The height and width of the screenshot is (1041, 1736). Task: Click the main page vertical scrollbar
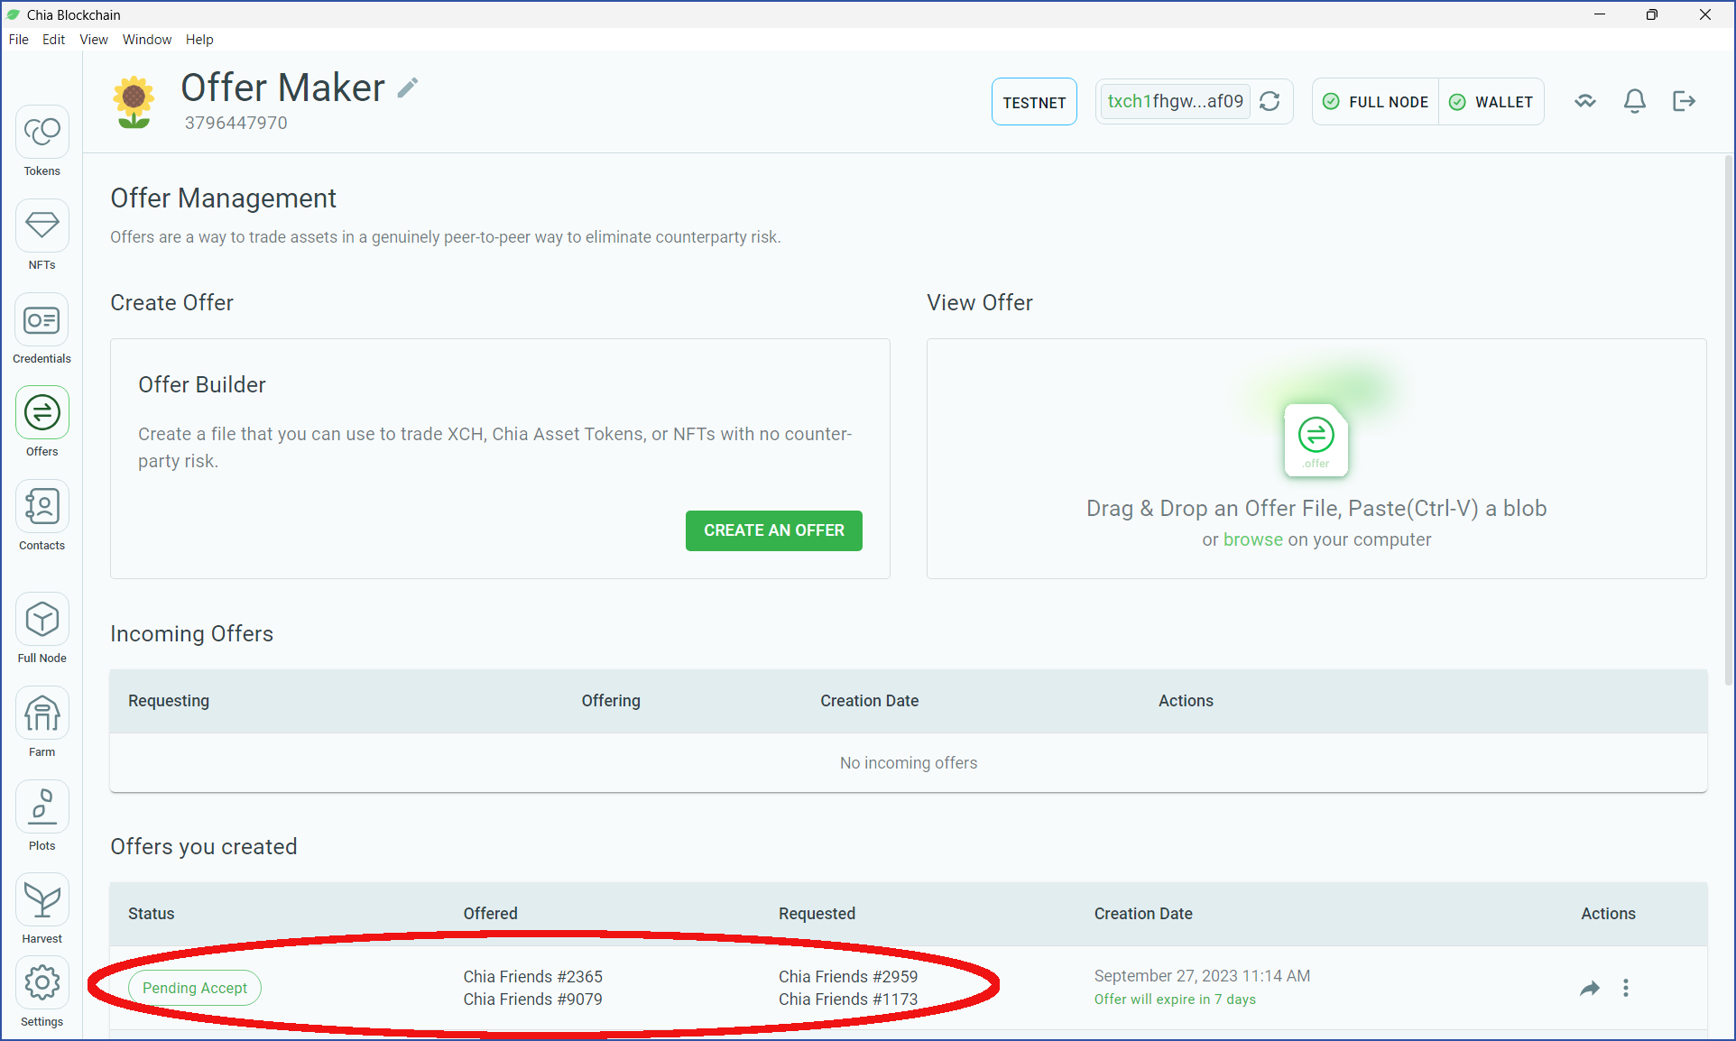click(1728, 422)
